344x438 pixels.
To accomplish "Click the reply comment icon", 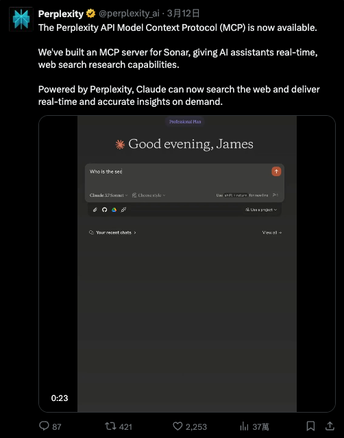I will tap(44, 426).
